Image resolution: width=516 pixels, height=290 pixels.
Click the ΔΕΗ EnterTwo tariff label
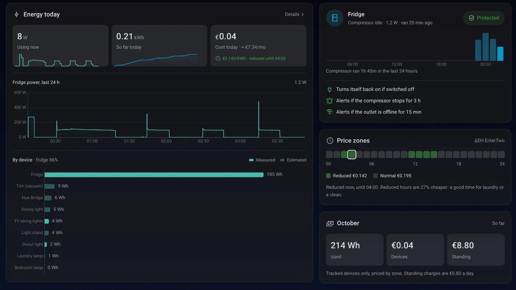489,141
